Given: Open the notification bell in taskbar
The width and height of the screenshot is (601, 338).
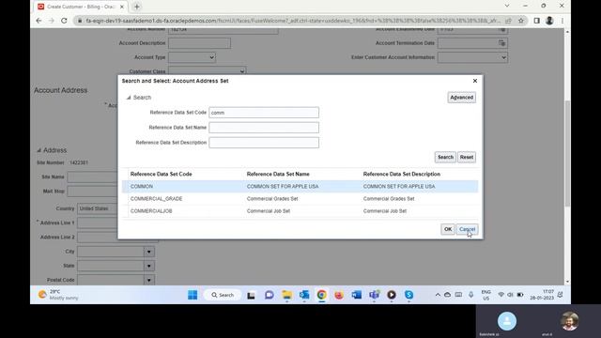Looking at the screenshot, I should point(561,295).
